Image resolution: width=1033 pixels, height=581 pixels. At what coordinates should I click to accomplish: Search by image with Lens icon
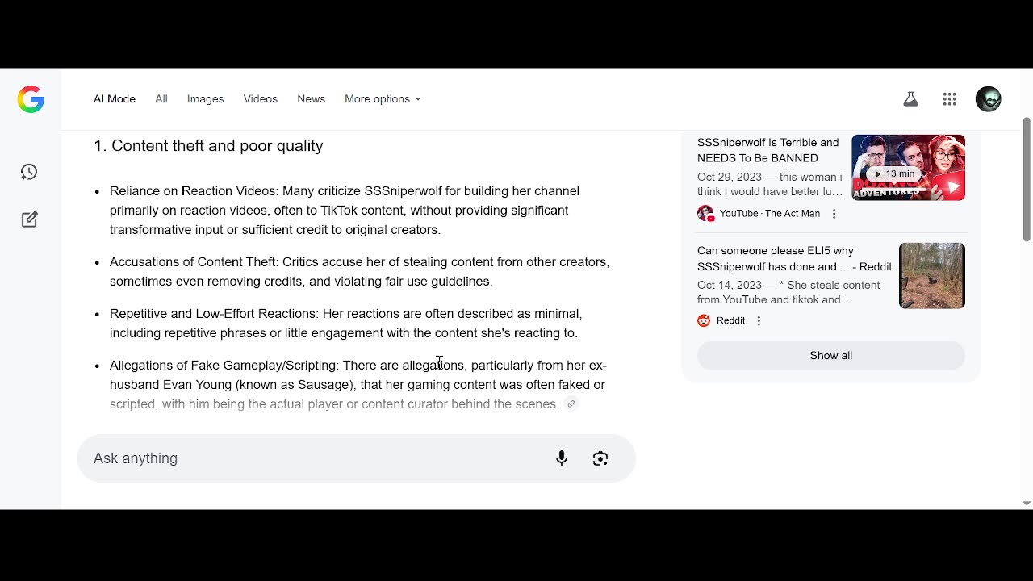[600, 458]
